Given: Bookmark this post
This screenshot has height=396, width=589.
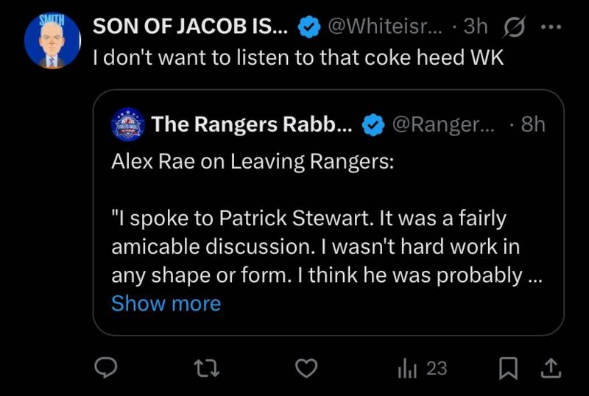Looking at the screenshot, I should point(508,368).
